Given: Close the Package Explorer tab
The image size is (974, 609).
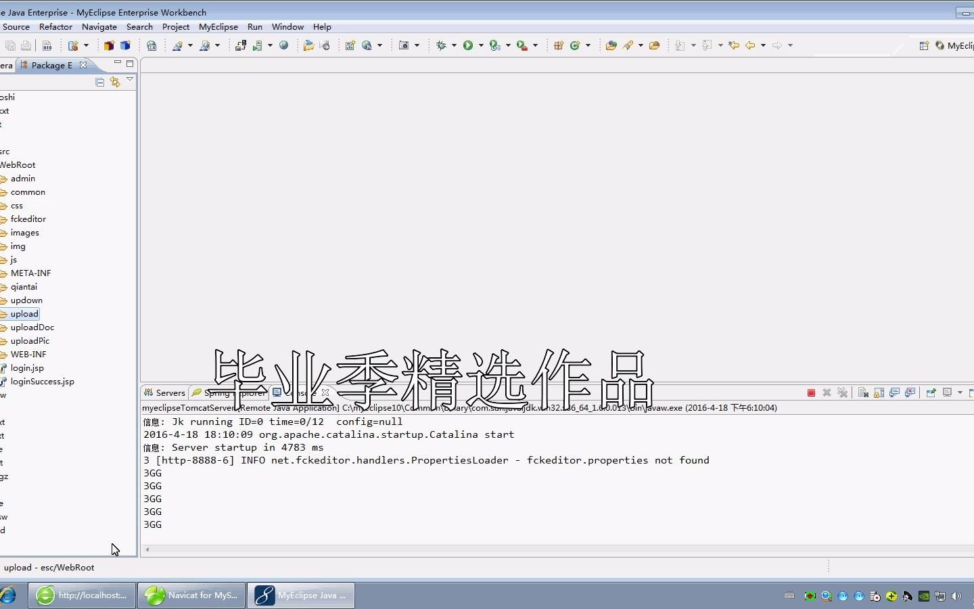Looking at the screenshot, I should point(83,65).
